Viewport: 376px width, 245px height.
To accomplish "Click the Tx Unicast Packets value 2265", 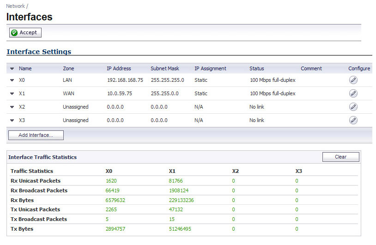I will tap(111, 209).
